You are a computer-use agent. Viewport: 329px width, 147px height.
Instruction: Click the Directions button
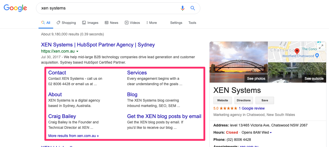coord(243,100)
